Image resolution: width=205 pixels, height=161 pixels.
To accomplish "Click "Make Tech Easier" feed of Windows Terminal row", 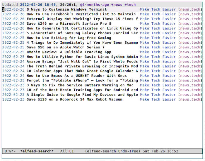I will click(x=158, y=9).
